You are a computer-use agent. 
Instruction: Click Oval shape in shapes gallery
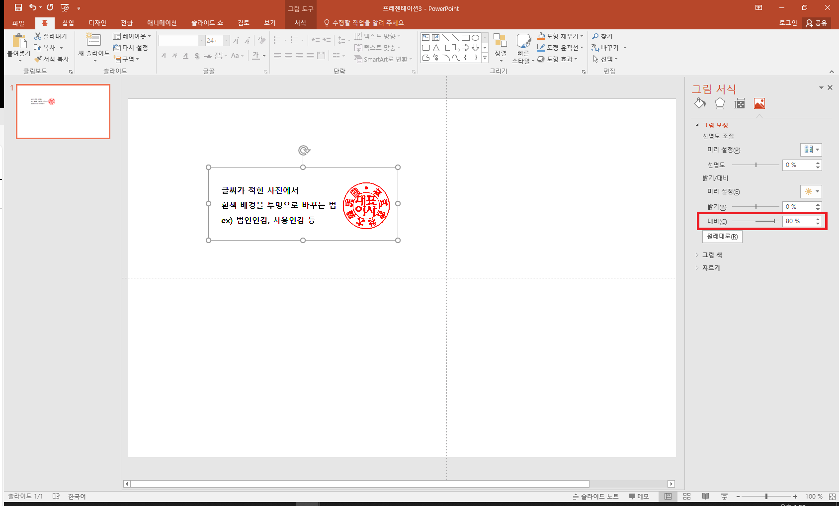point(475,38)
